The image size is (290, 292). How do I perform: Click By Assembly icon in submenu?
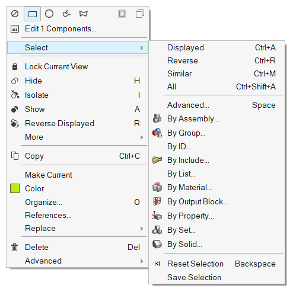(157, 118)
